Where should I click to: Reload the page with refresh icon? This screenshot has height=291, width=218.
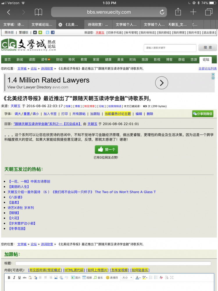pos(162,12)
